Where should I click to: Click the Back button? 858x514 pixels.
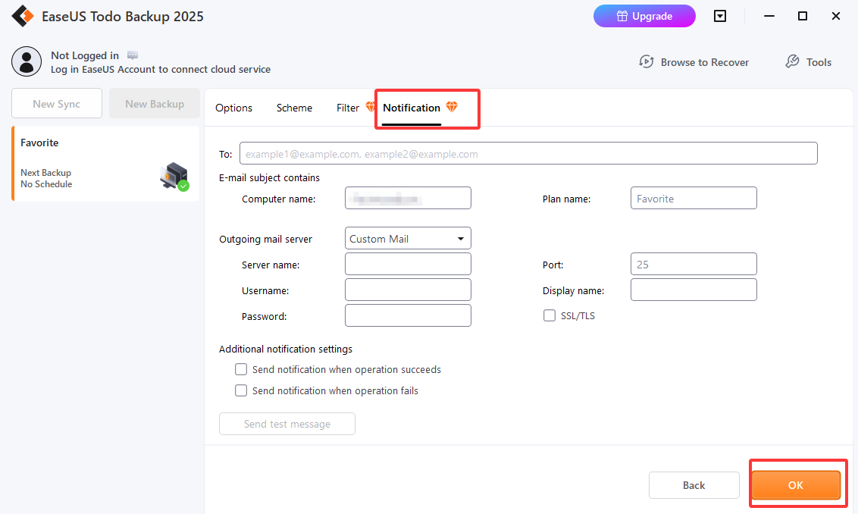click(694, 485)
